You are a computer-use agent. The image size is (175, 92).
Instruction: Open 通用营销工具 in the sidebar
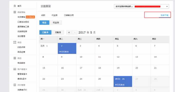click(x=23, y=27)
